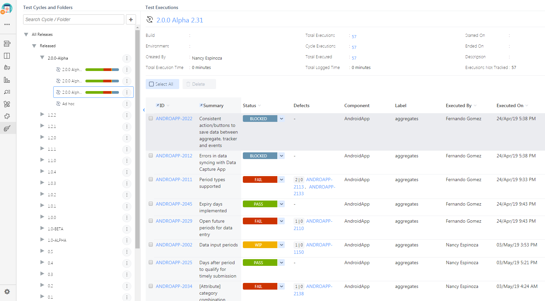Open context menu for version 1.0-BETA

click(127, 229)
